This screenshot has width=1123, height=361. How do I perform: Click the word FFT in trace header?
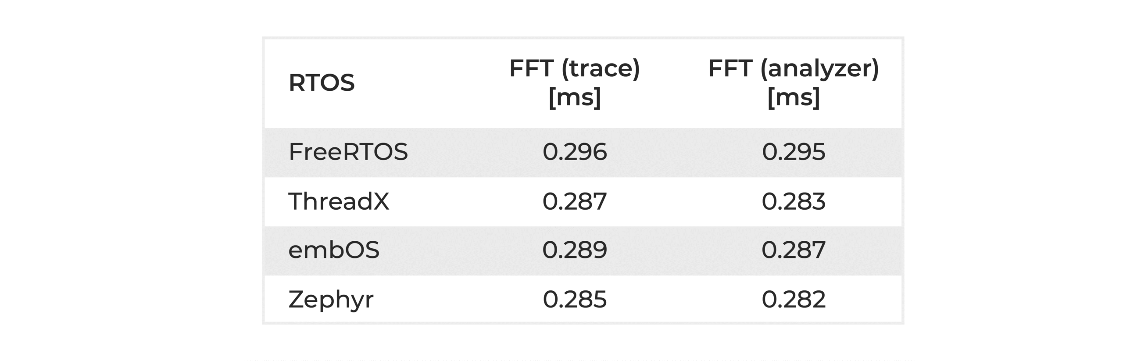(531, 68)
